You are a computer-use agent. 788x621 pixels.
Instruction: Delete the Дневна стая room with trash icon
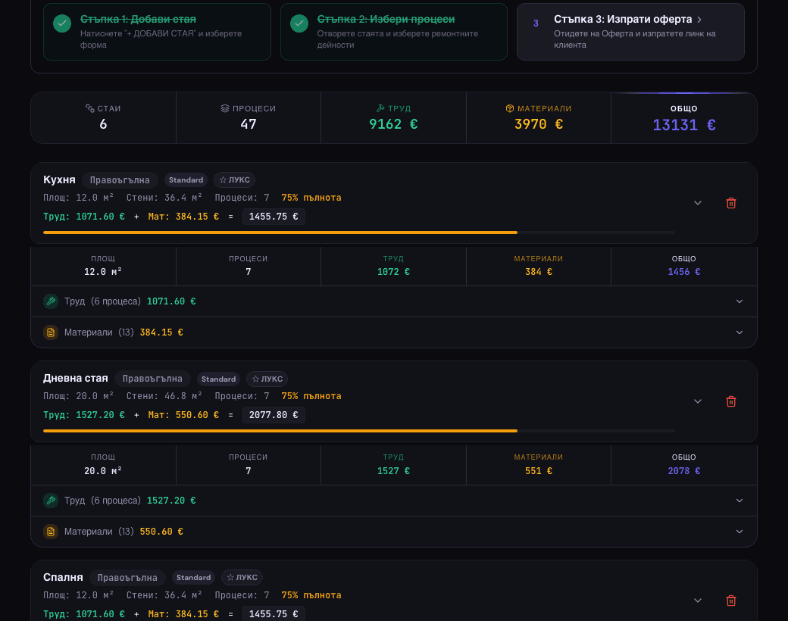[x=731, y=401]
